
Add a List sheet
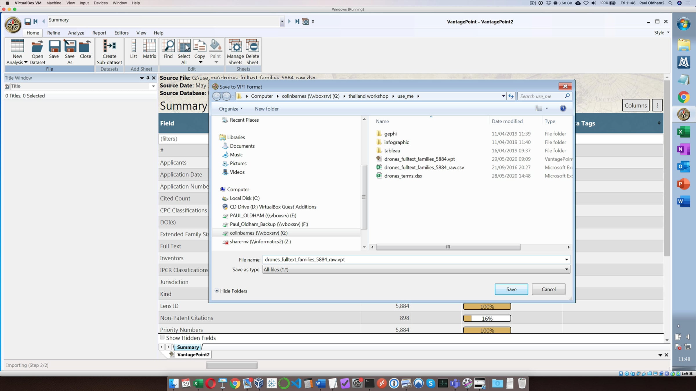click(x=133, y=49)
